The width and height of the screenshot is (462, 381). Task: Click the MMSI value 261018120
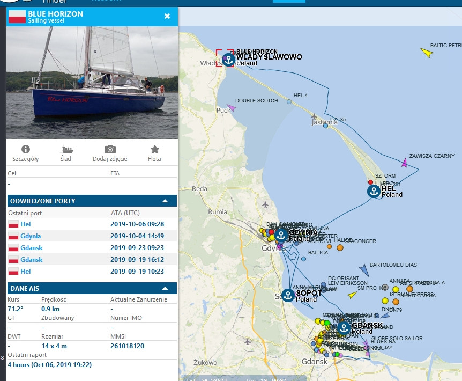point(127,346)
